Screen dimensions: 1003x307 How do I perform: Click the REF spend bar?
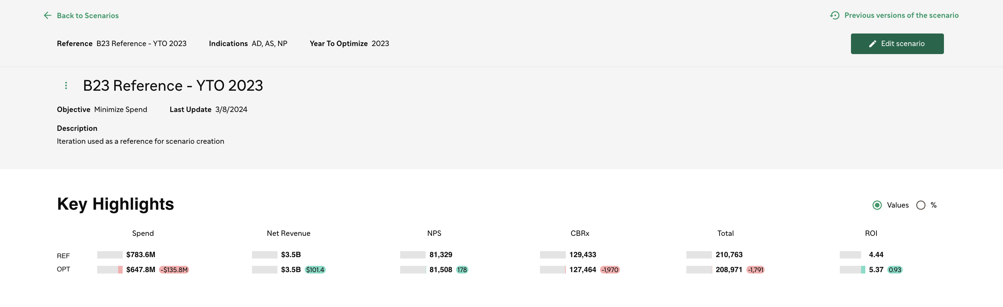(110, 255)
